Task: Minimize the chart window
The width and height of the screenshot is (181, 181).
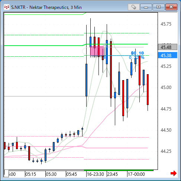Action: [146, 7]
